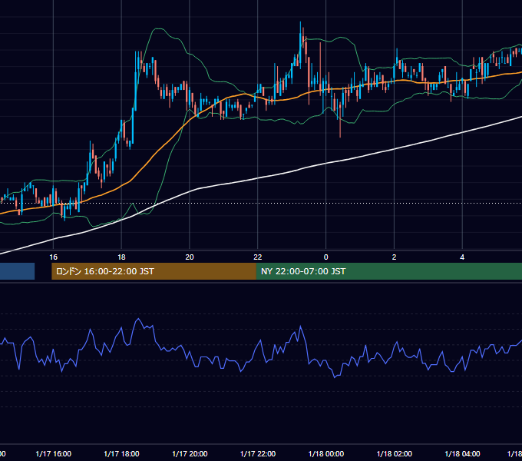
Task: Click the blue session bar left of ロンドン
Action: [x=18, y=271]
